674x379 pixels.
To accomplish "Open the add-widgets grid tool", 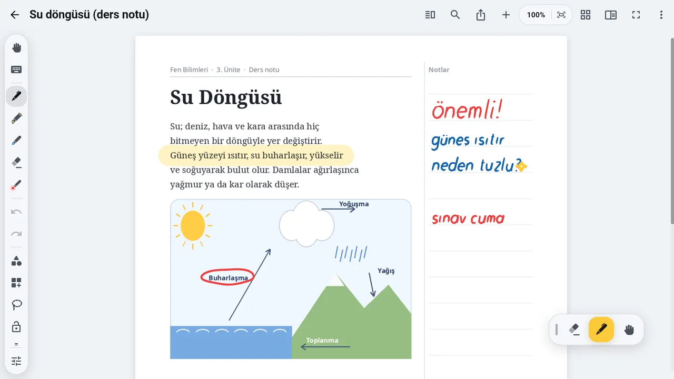I will (x=16, y=283).
